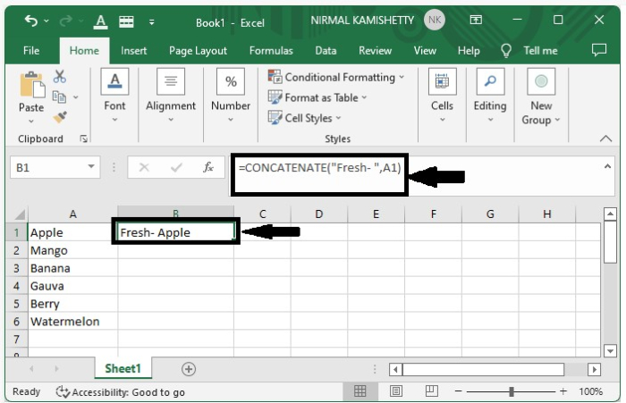Click the Select All corner triangle

click(x=19, y=214)
